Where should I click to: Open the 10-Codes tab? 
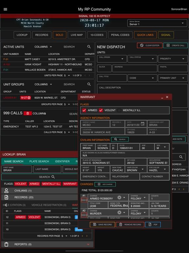pyautogui.click(x=97, y=35)
